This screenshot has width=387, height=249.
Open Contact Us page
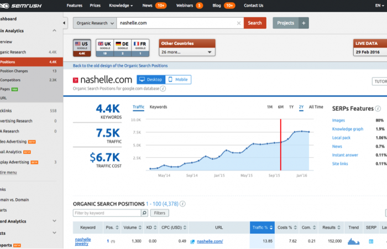[x=253, y=6]
